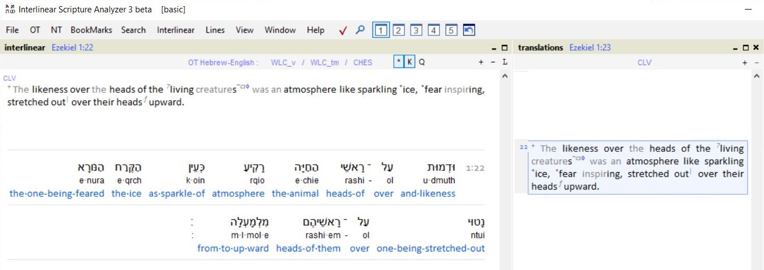Switch to workspace layout 5

coord(451,30)
